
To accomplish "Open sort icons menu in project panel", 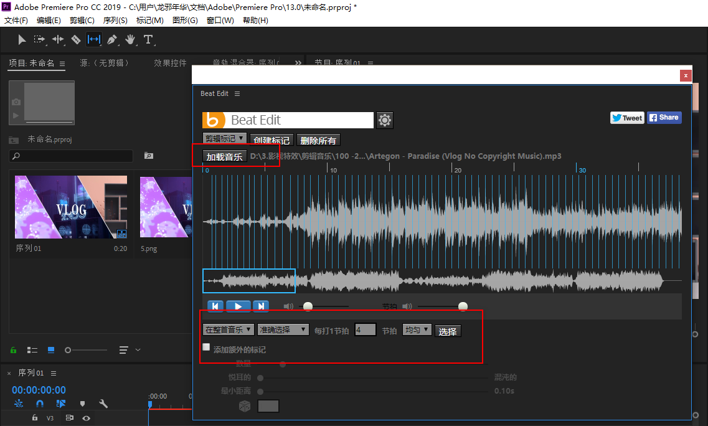I will pyautogui.click(x=123, y=350).
